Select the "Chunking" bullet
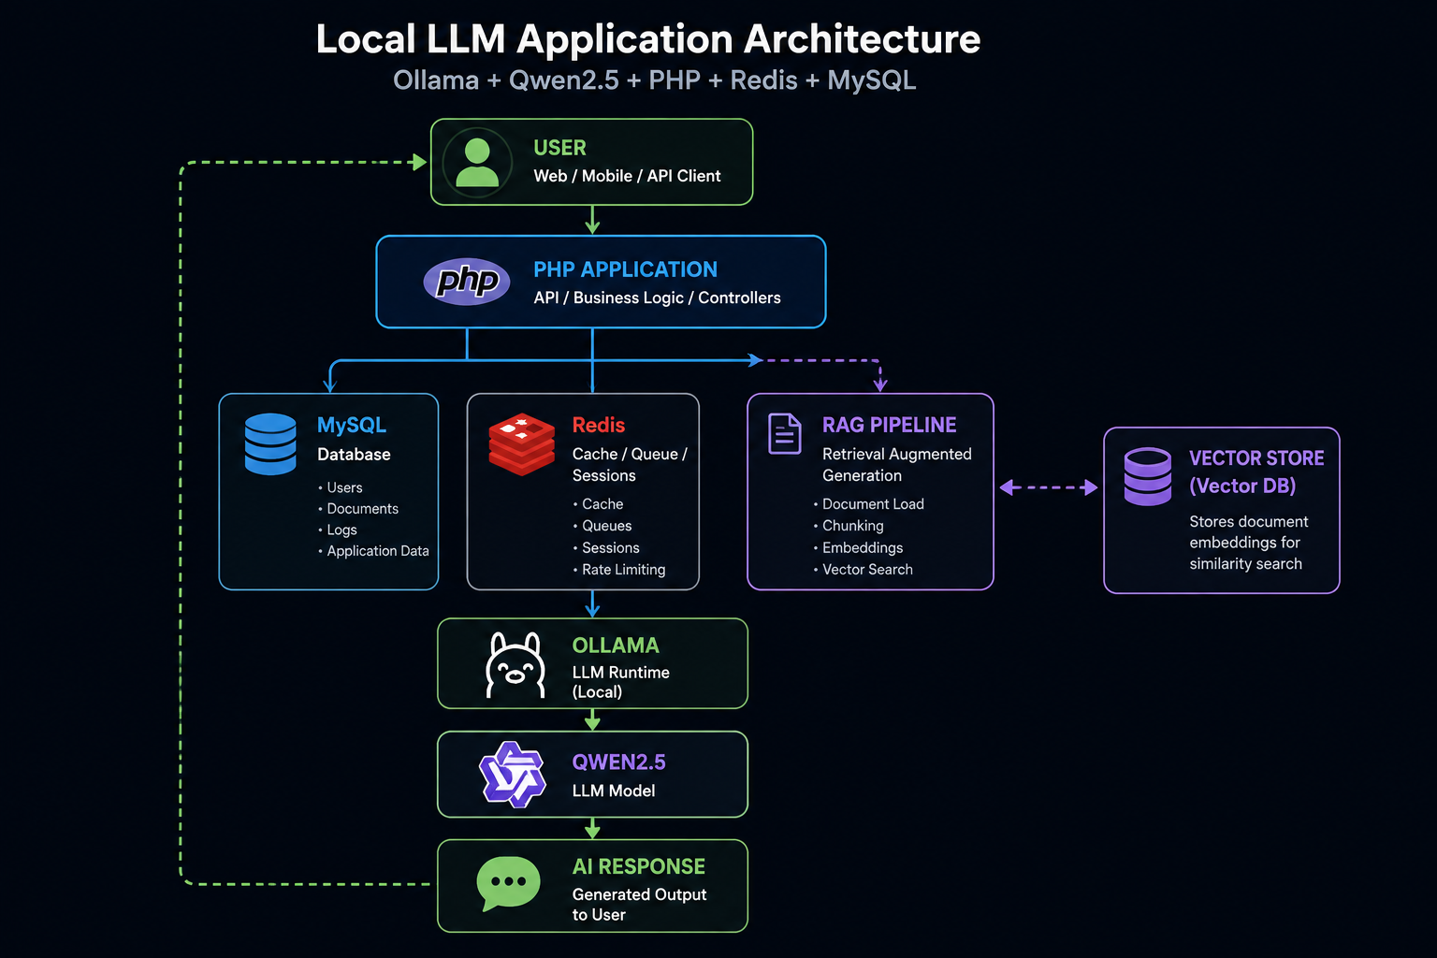1437x958 pixels. coord(849,526)
